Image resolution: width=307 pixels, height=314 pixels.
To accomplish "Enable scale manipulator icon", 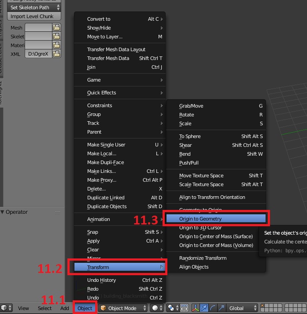I will (222, 308).
